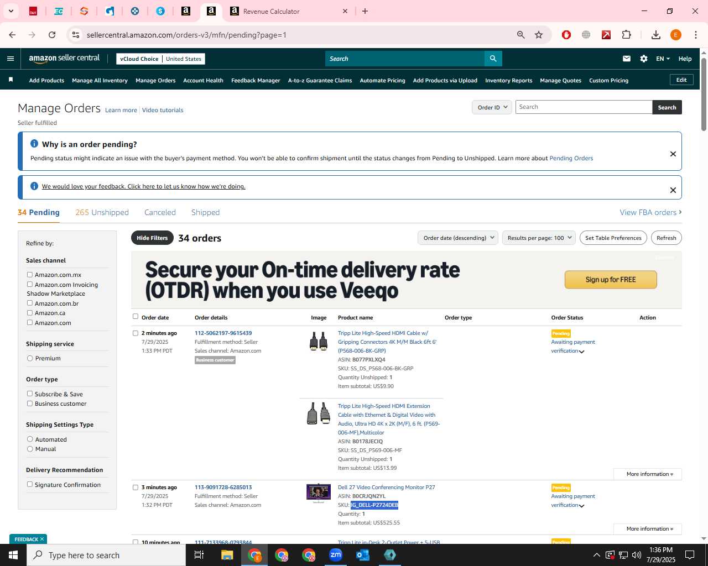The image size is (708, 566).
Task: Check the Amazon.com.mx sales channel filter
Action: [x=30, y=274]
